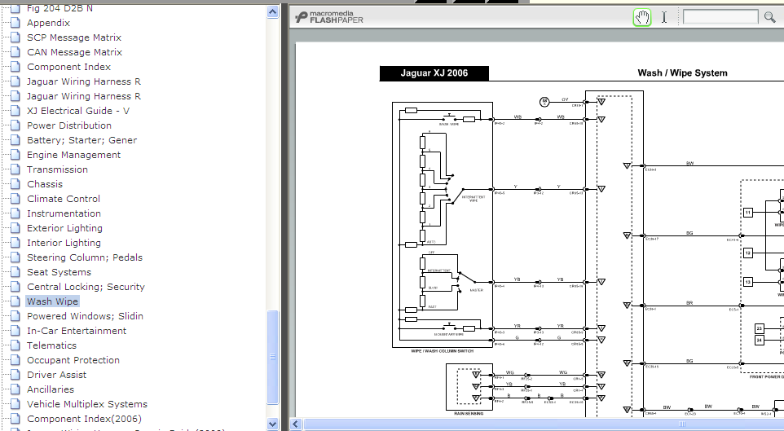
Task: Select Driver Assist section
Action: [56, 375]
